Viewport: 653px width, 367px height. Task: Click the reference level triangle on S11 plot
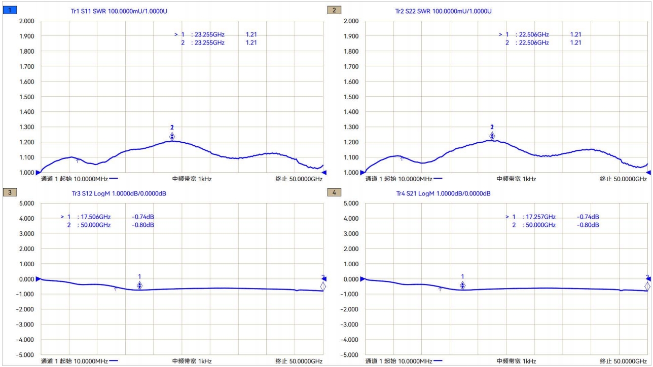click(38, 173)
